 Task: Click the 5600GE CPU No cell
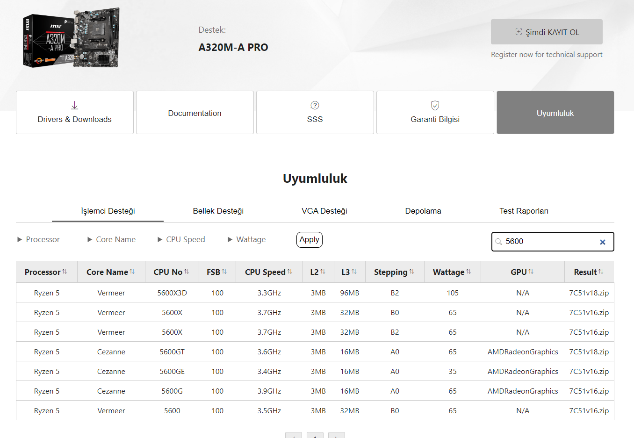(172, 372)
